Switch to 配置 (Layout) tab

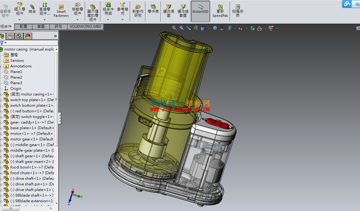tap(23, 27)
